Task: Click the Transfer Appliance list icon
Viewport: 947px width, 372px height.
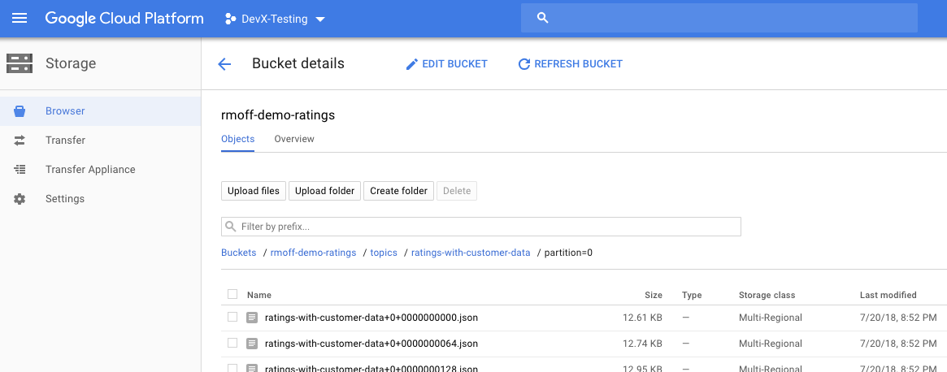Action: tap(20, 170)
